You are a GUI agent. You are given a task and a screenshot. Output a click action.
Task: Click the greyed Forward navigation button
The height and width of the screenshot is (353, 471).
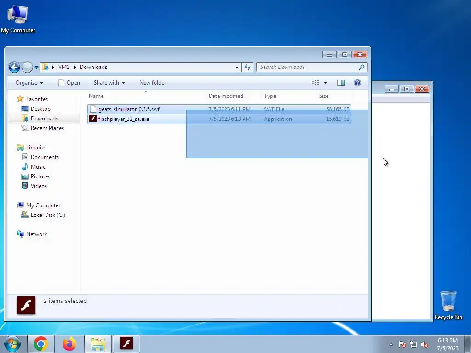[x=27, y=67]
